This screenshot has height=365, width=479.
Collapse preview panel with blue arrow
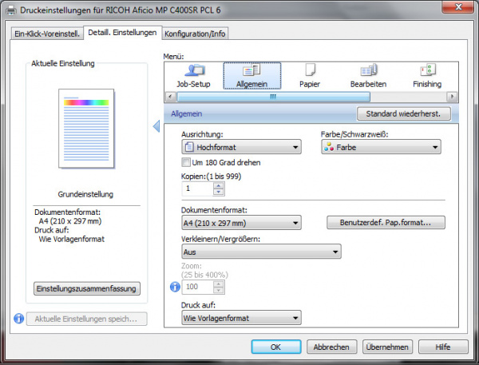click(x=156, y=126)
